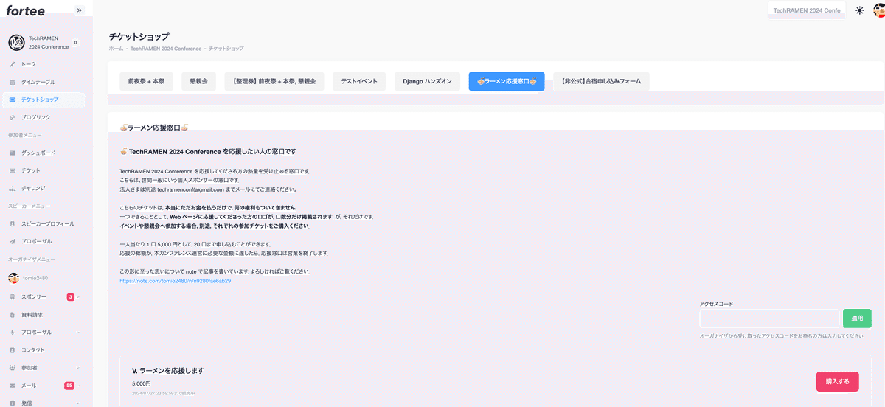Screen dimensions: 885x407
Task: Switch to the 懇親会 tab
Action: pyautogui.click(x=198, y=81)
